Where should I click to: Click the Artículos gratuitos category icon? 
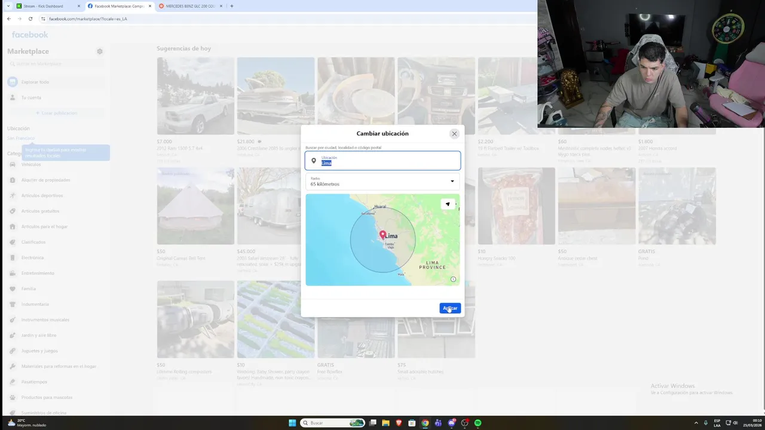(13, 211)
